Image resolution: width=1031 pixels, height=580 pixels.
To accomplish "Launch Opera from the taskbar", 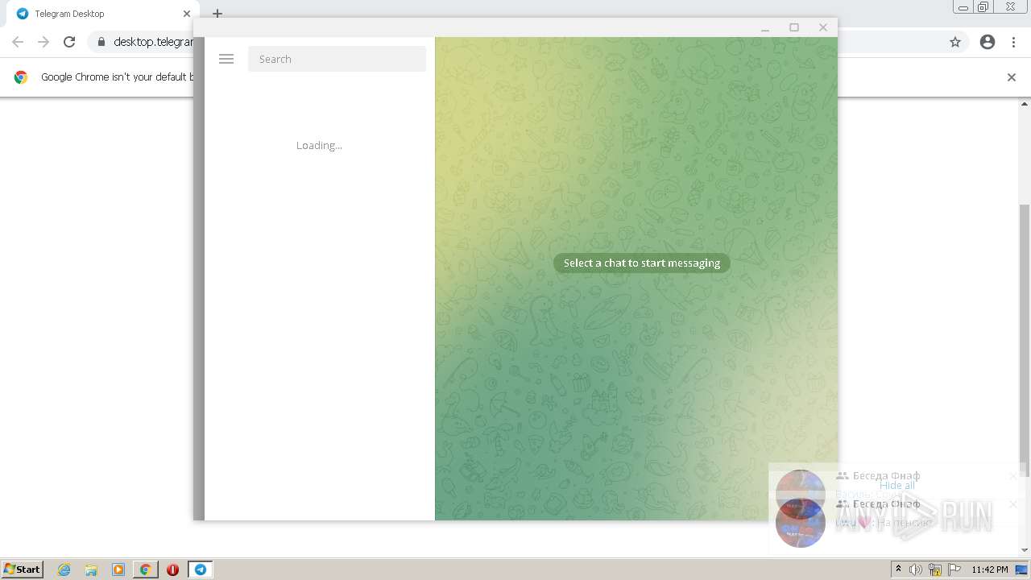I will [172, 570].
